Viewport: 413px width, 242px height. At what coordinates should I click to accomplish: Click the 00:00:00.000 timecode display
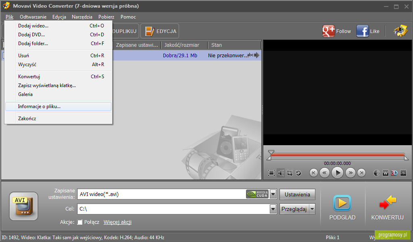[x=338, y=163]
